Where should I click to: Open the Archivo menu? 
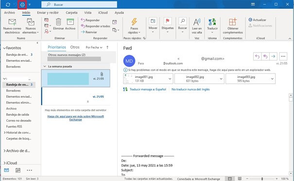click(x=9, y=13)
